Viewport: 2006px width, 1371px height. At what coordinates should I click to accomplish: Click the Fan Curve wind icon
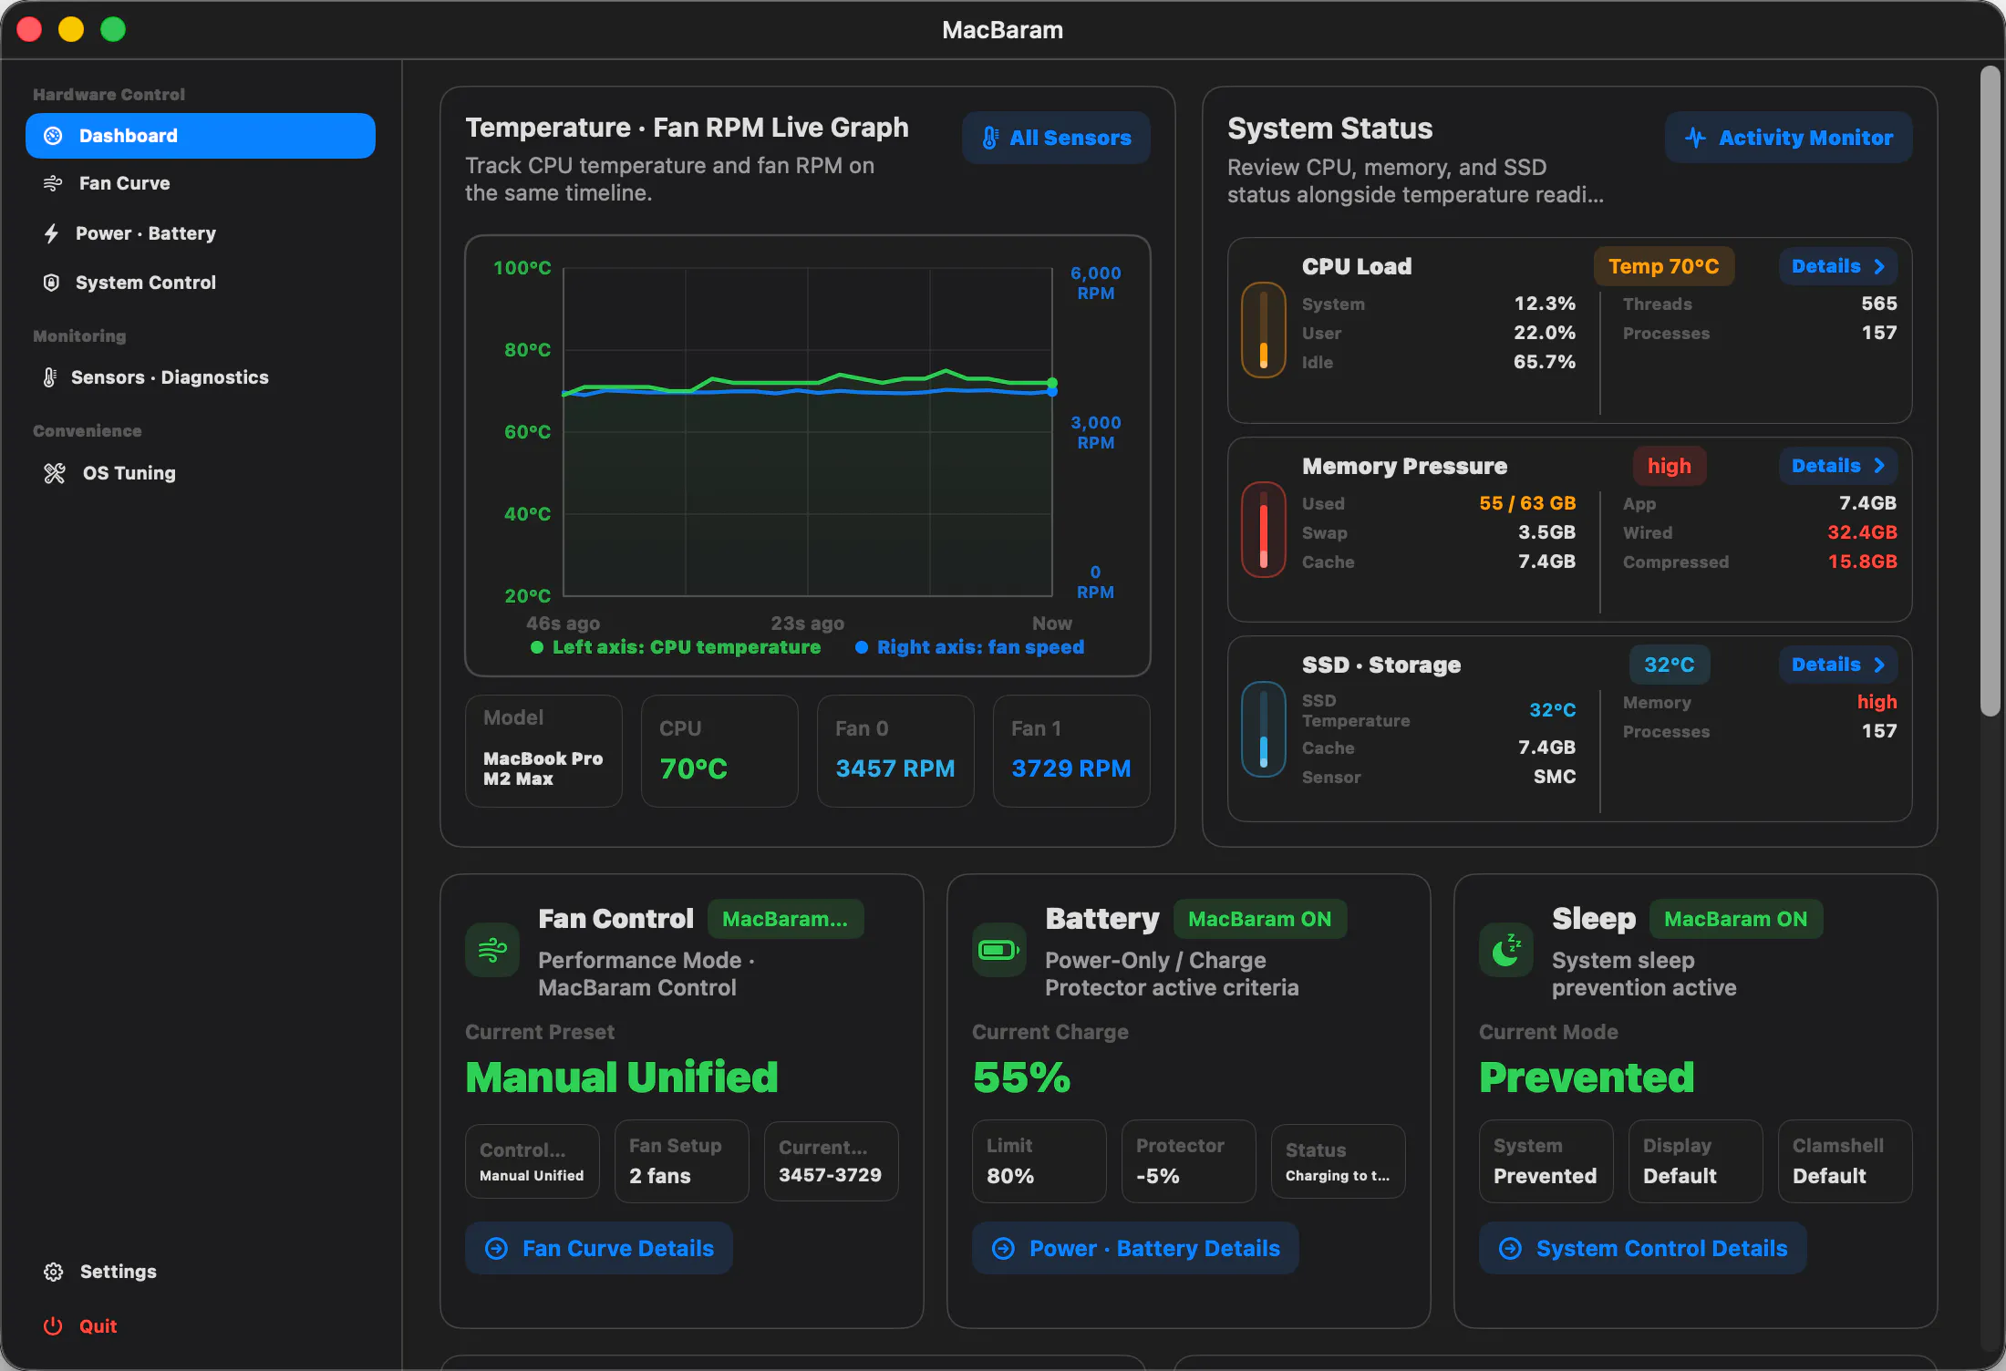coord(53,183)
